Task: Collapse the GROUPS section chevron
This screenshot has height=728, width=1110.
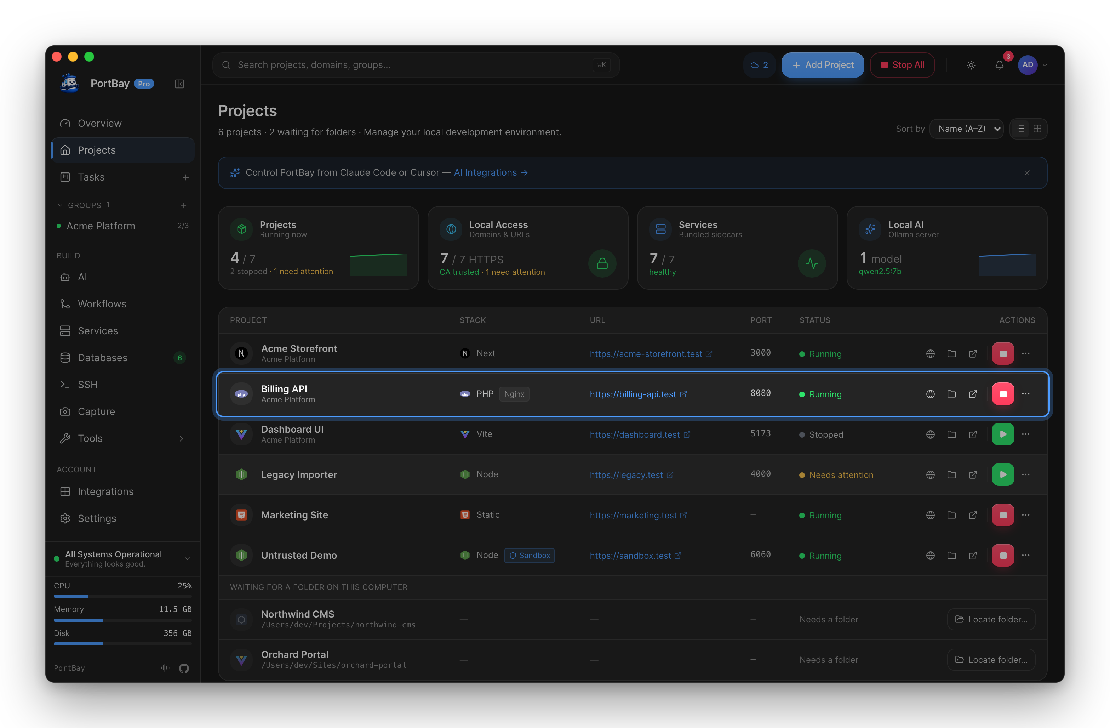Action: [60, 205]
